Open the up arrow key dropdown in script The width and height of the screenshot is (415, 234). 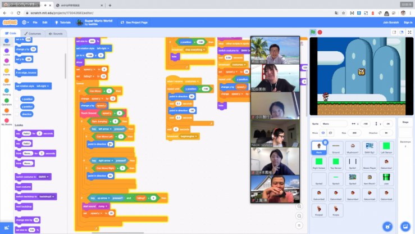(x=103, y=198)
